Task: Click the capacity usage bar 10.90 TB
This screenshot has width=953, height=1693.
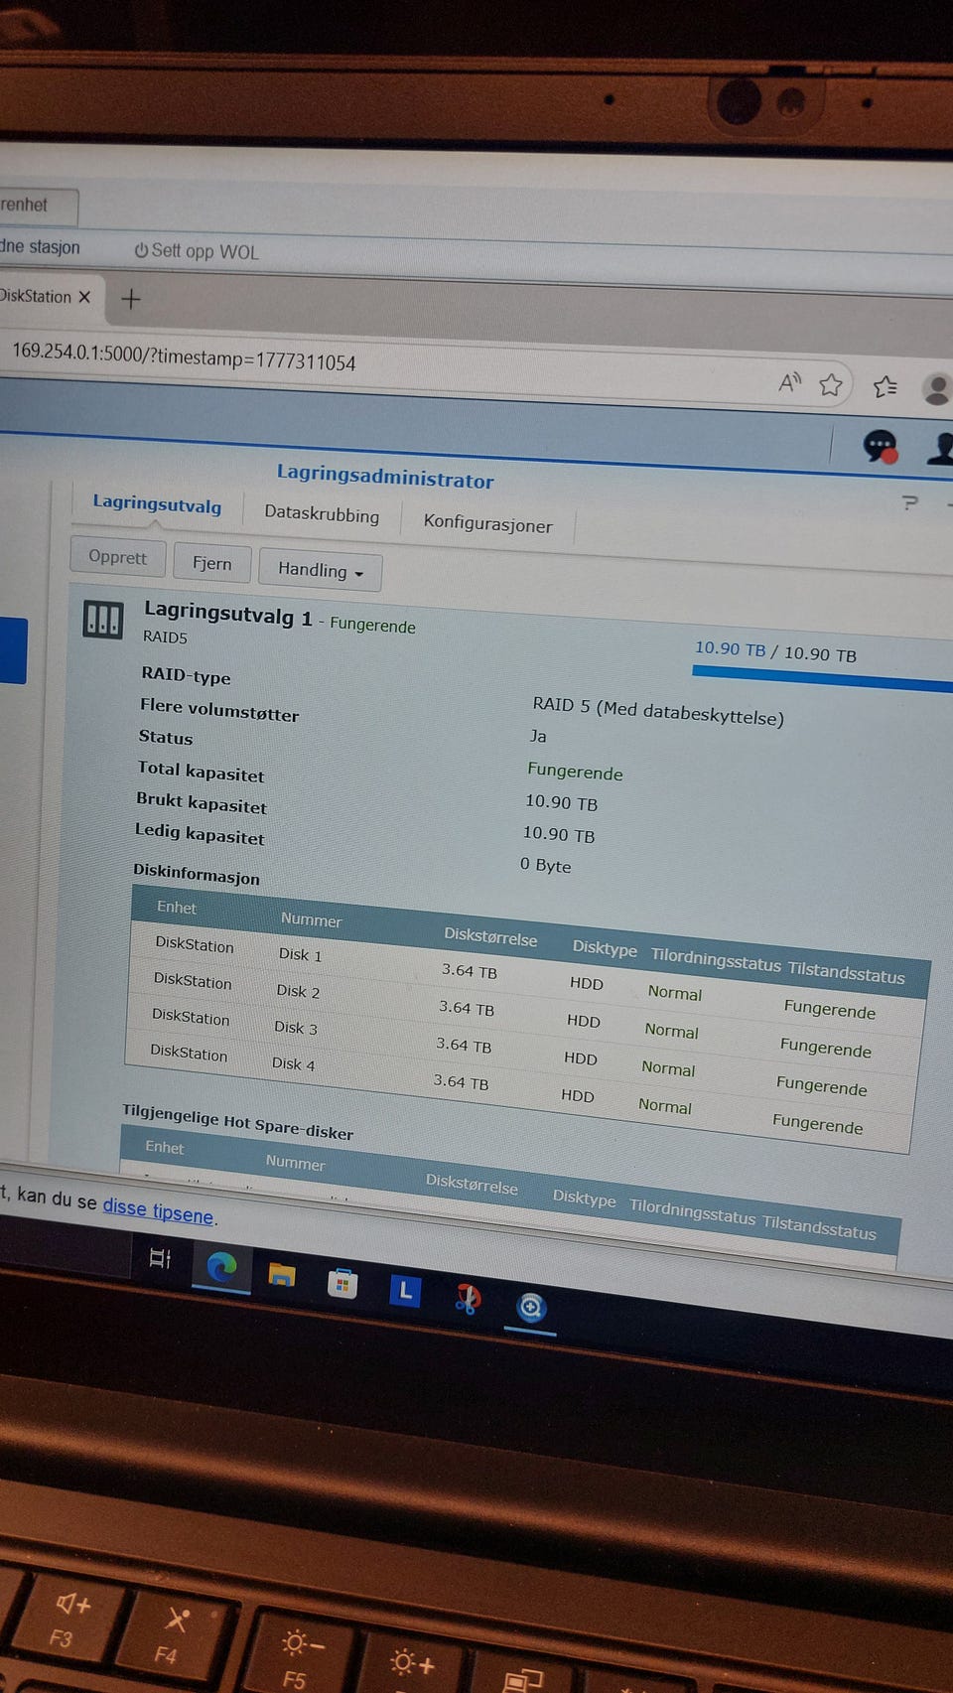Action: (x=822, y=679)
